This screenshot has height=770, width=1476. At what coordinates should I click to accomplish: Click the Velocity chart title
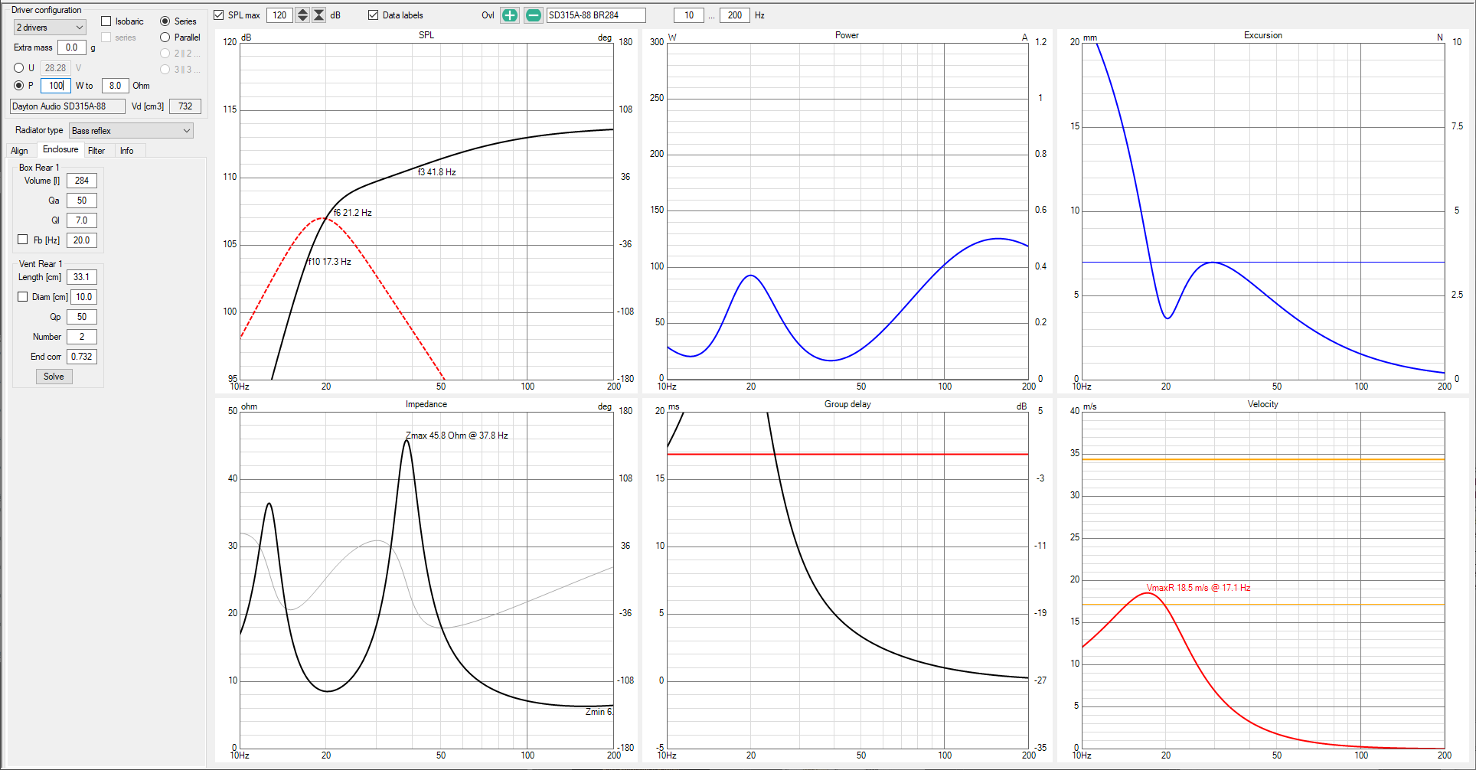(1263, 404)
